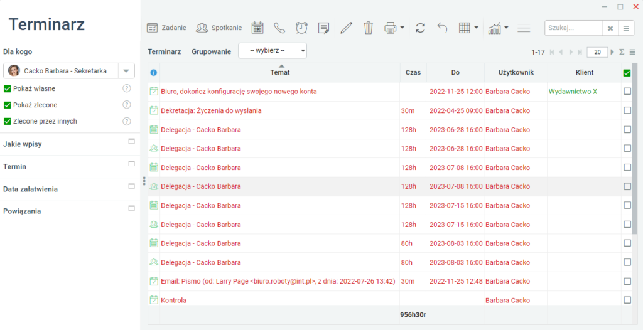
Task: Open the Dla kogo user dropdown arrow
Action: [126, 71]
